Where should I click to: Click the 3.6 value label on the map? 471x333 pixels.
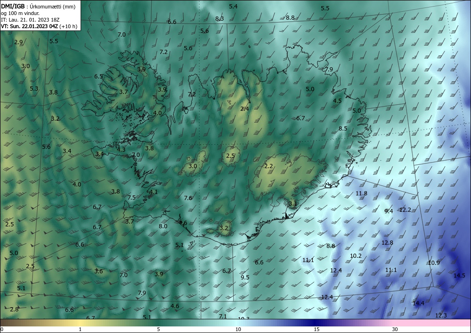[x=98, y=271]
